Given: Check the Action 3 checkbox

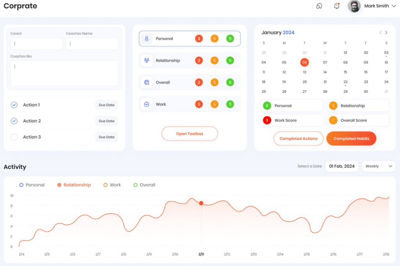Looking at the screenshot, I should pos(14,137).
